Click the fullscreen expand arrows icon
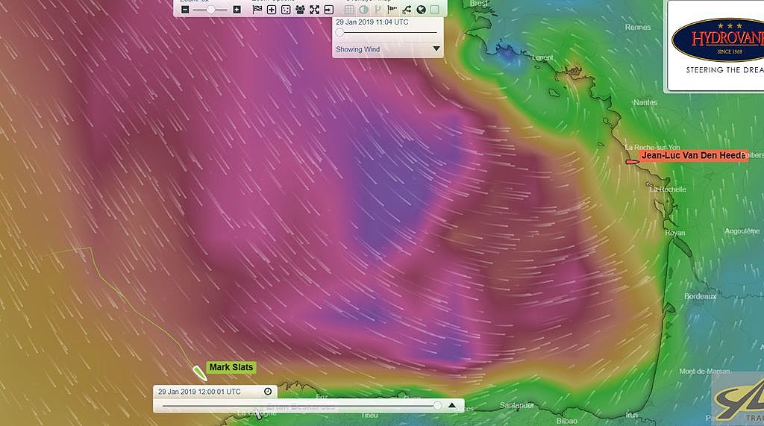Screen dimensions: 764x426 click(315, 9)
